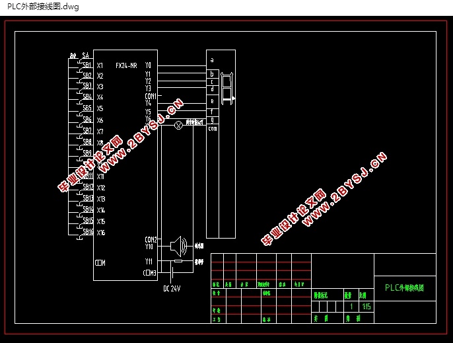The image size is (453, 343).
Task: Select the file title PLC外部接线图.dwg
Action: pos(43,7)
